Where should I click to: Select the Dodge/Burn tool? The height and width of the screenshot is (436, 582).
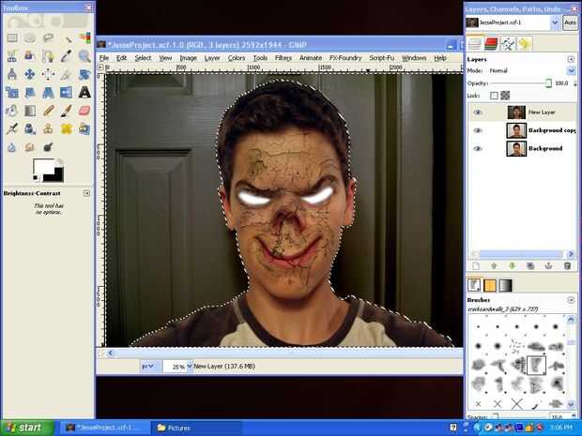click(48, 147)
